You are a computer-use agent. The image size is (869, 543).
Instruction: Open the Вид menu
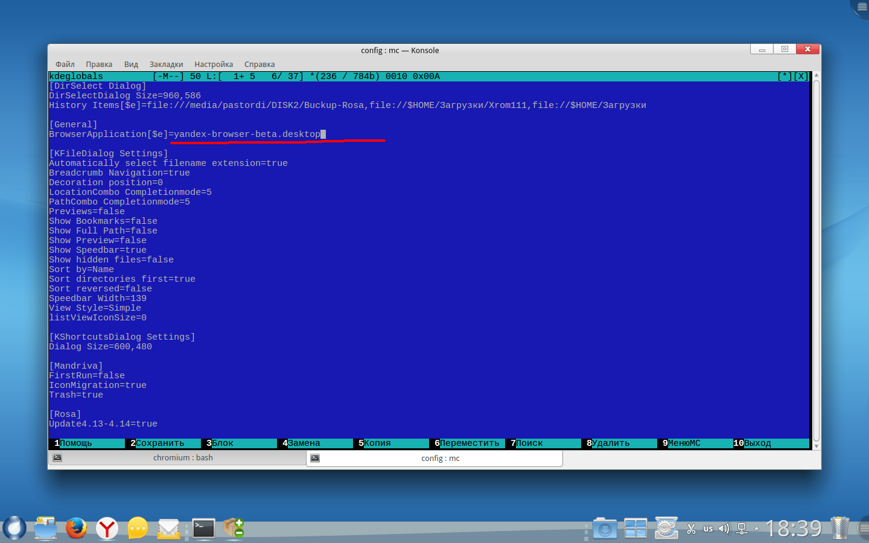(131, 65)
